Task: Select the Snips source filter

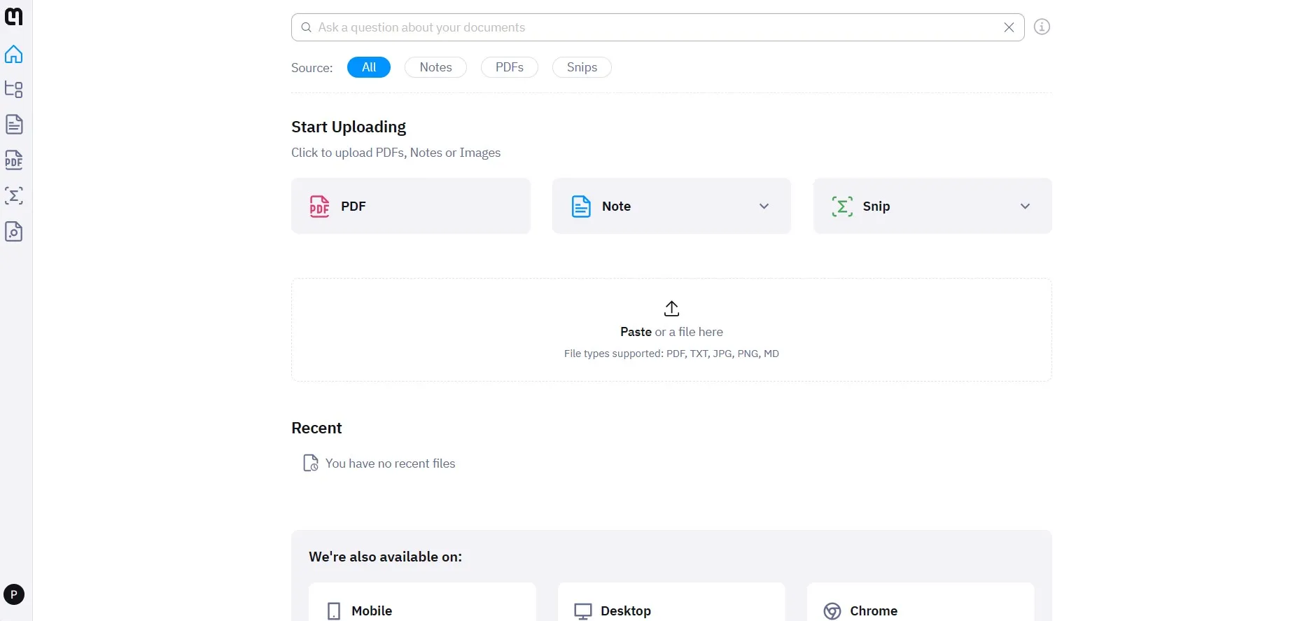Action: (581, 67)
